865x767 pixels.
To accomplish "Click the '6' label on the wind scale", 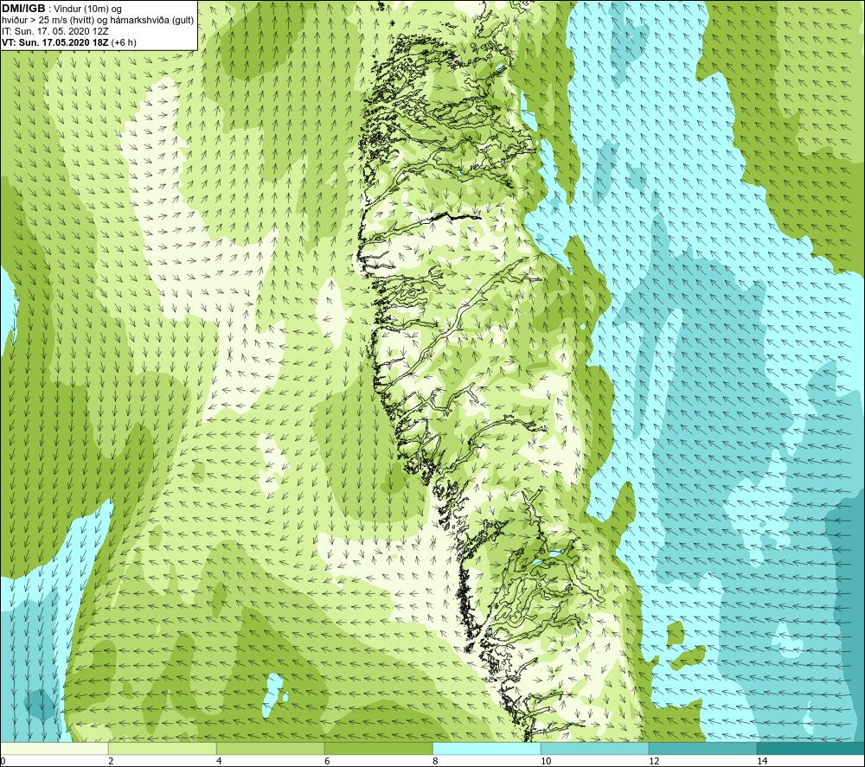I will pyautogui.click(x=327, y=761).
